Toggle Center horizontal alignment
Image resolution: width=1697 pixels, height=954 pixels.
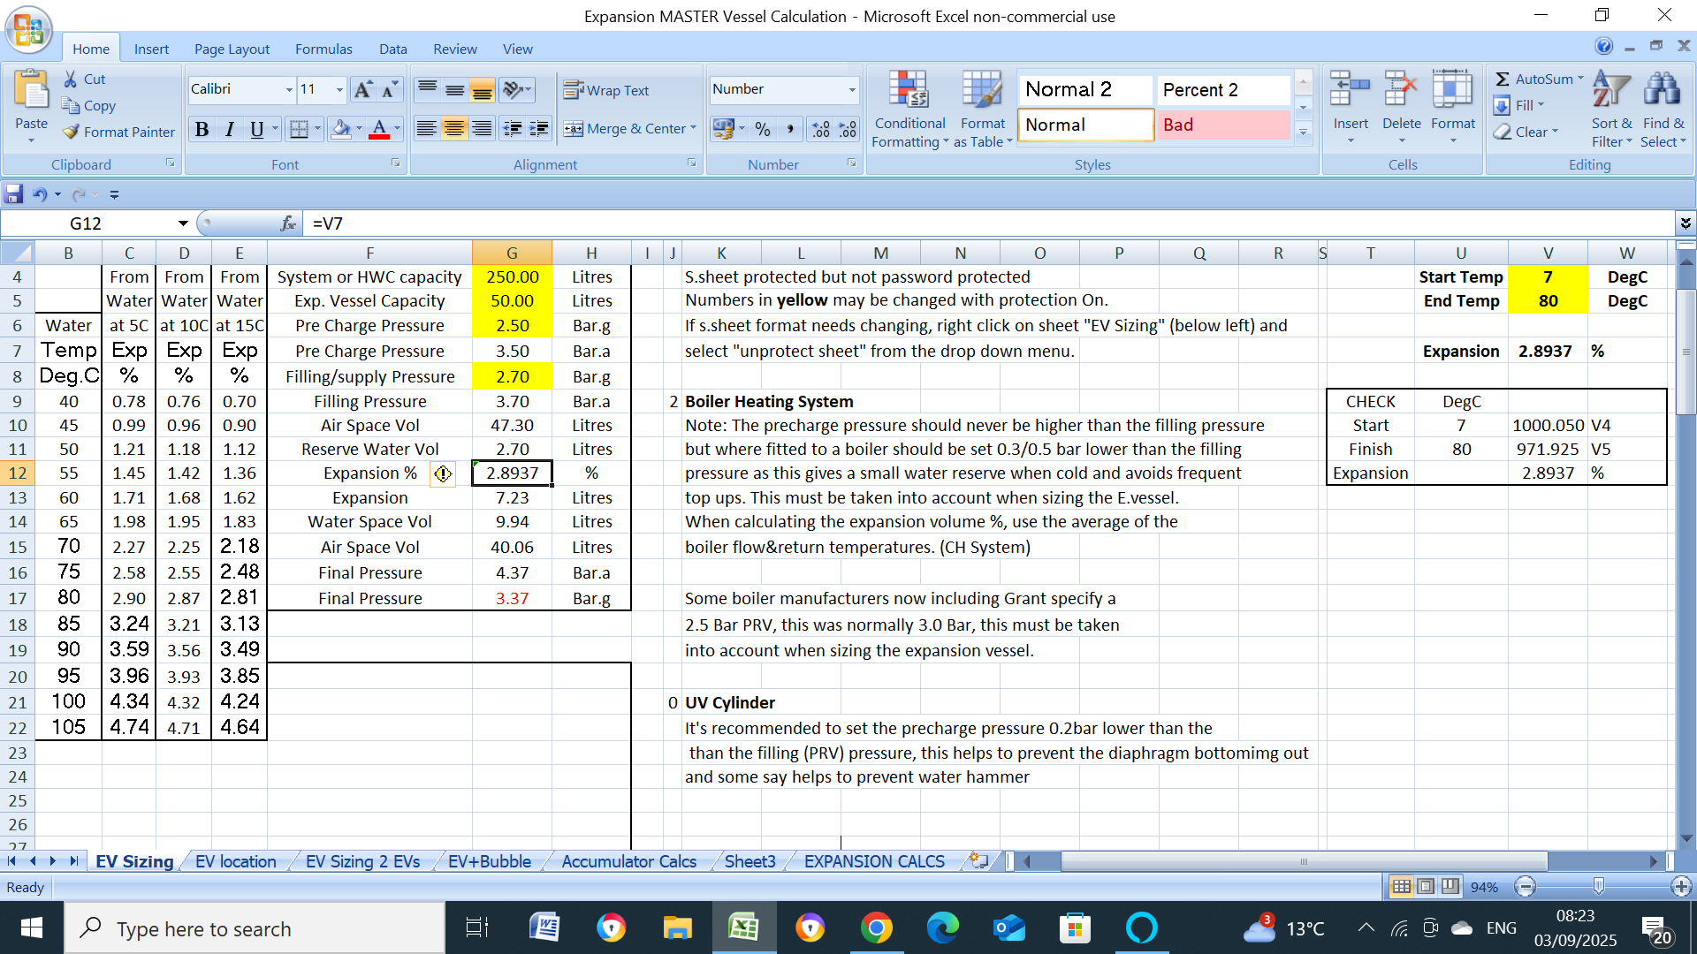454,129
